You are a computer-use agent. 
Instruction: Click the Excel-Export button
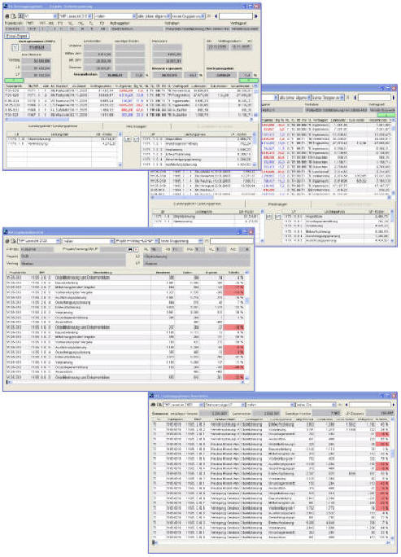[x=17, y=36]
